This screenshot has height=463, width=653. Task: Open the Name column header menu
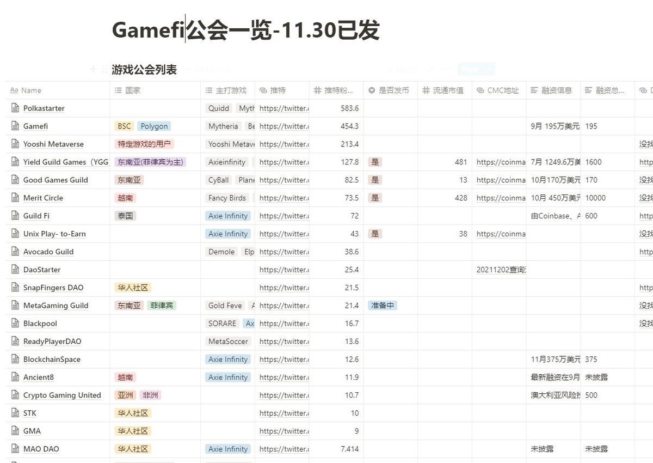[x=58, y=90]
